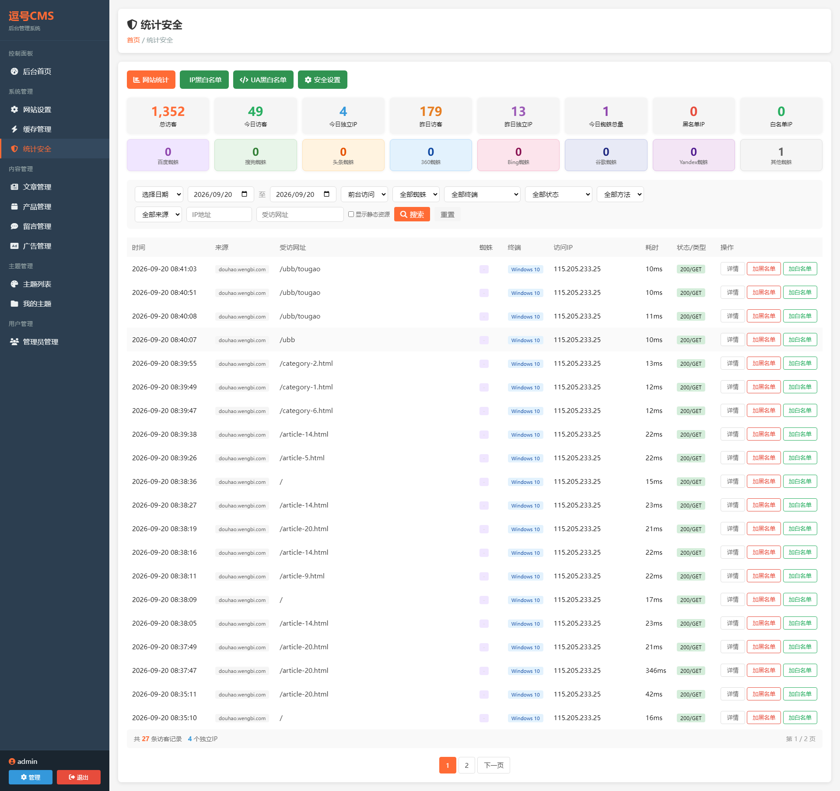Image resolution: width=840 pixels, height=791 pixels.
Task: Open the 全部终端 device dropdown
Action: (482, 194)
